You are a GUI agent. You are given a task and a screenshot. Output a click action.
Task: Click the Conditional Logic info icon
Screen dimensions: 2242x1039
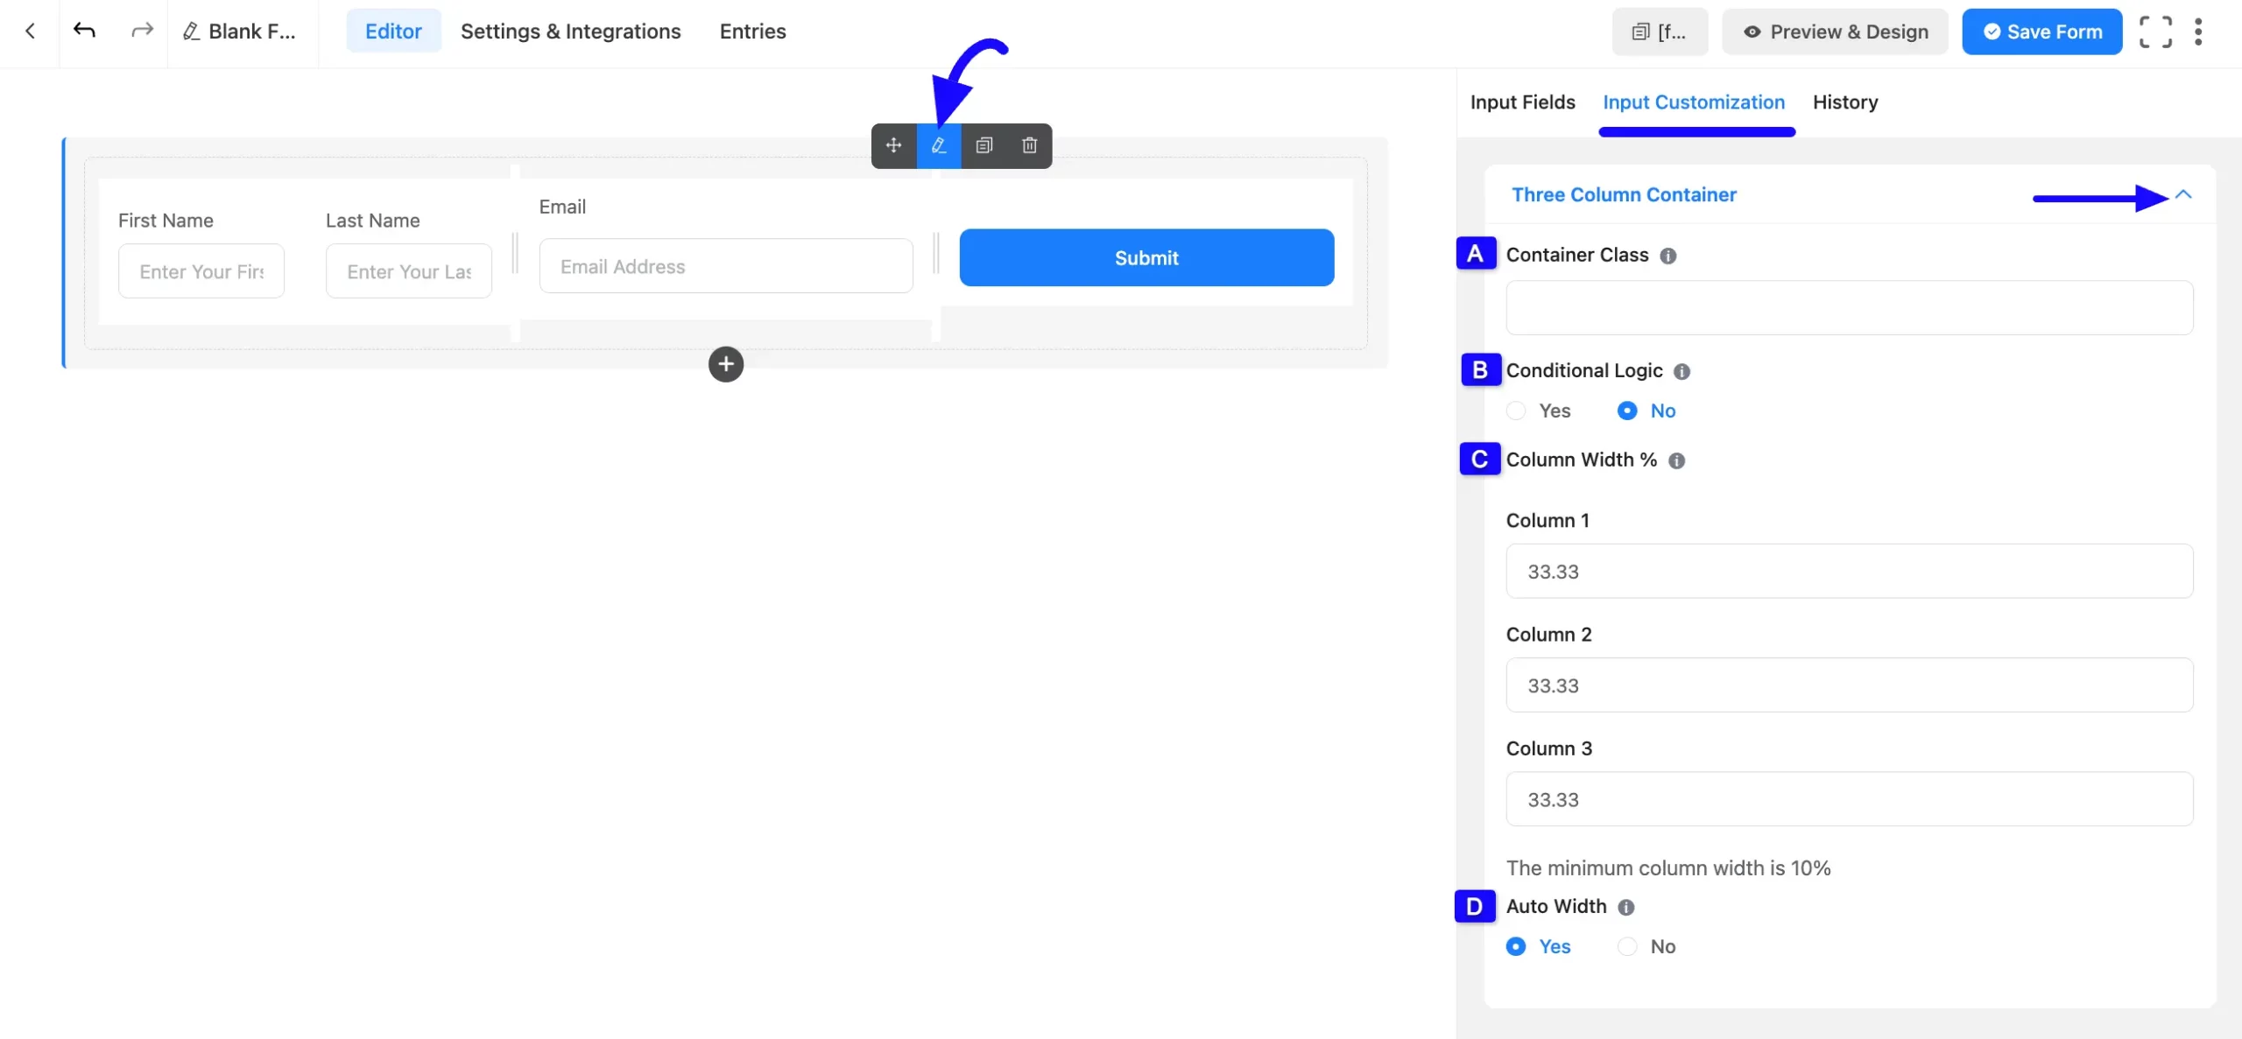click(1681, 371)
